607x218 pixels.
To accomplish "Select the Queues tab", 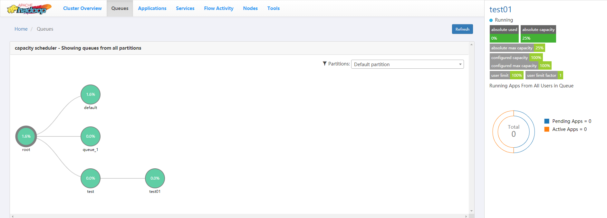I will pos(120,8).
